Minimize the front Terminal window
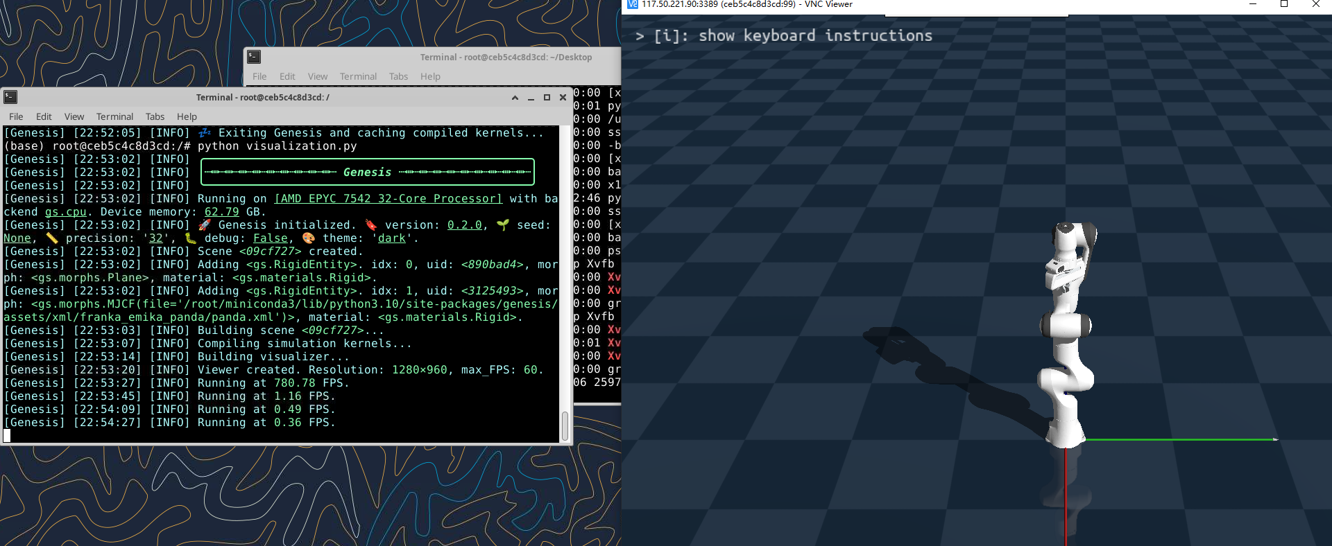This screenshot has height=546, width=1332. pyautogui.click(x=531, y=98)
